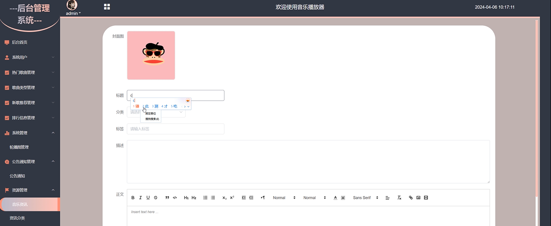This screenshot has height=226, width=551.
Task: Toggle strikethrough formatting in the editor
Action: [x=156, y=198]
